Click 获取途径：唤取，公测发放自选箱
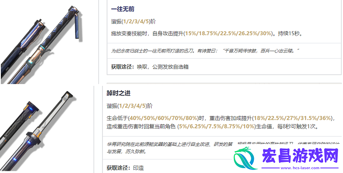Image resolution: width=343 pixels, height=173 pixels. [150, 67]
